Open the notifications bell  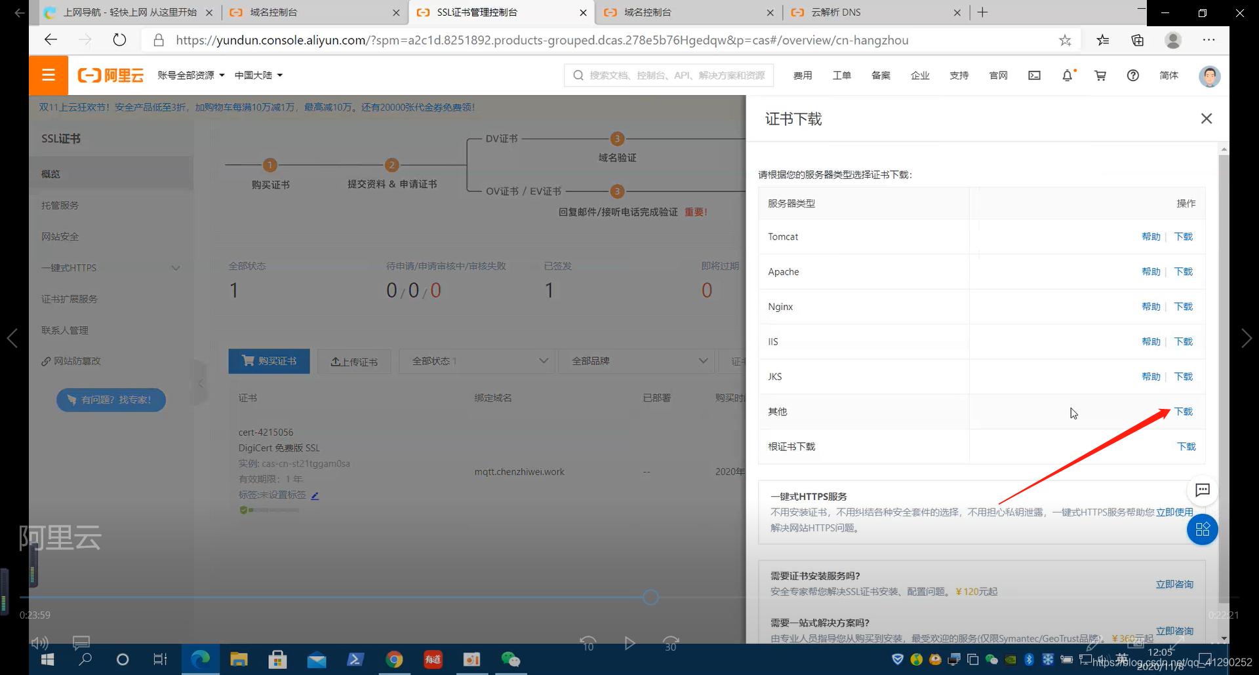coord(1068,75)
